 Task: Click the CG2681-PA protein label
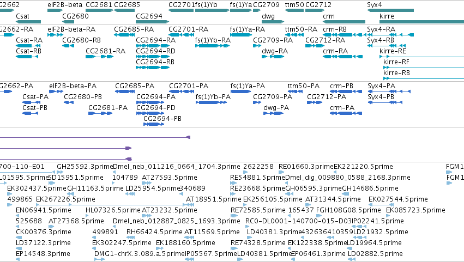(x=108, y=108)
